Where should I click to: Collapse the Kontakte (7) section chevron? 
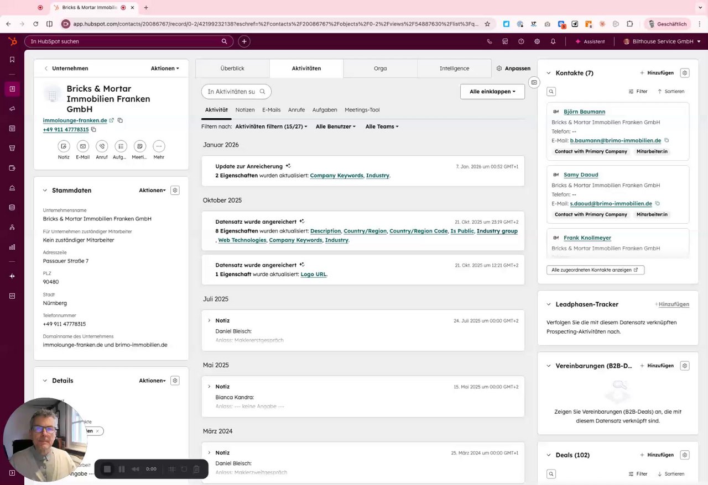[x=549, y=73]
